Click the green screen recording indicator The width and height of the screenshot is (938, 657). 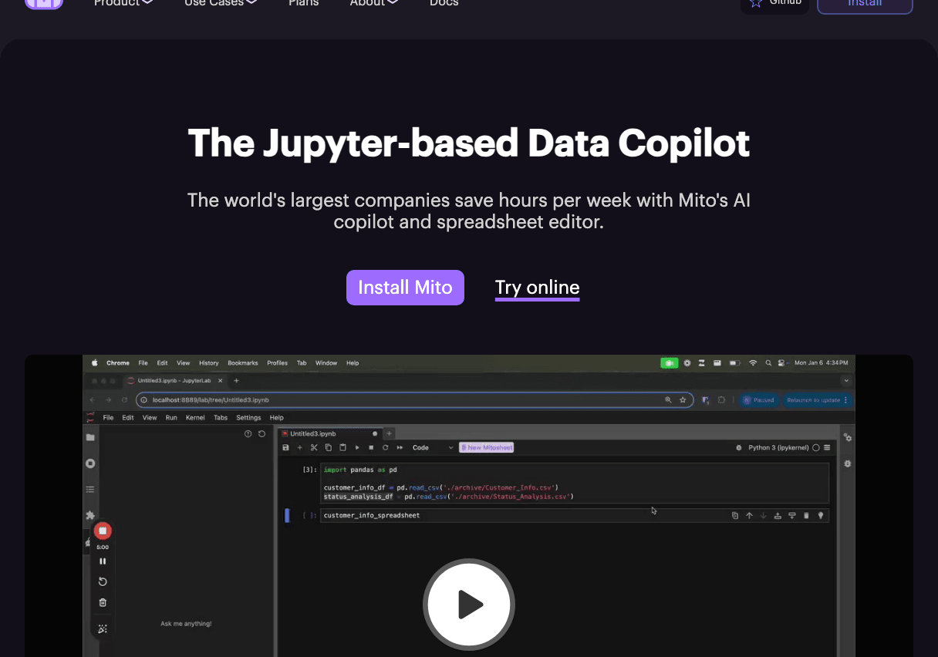tap(669, 362)
